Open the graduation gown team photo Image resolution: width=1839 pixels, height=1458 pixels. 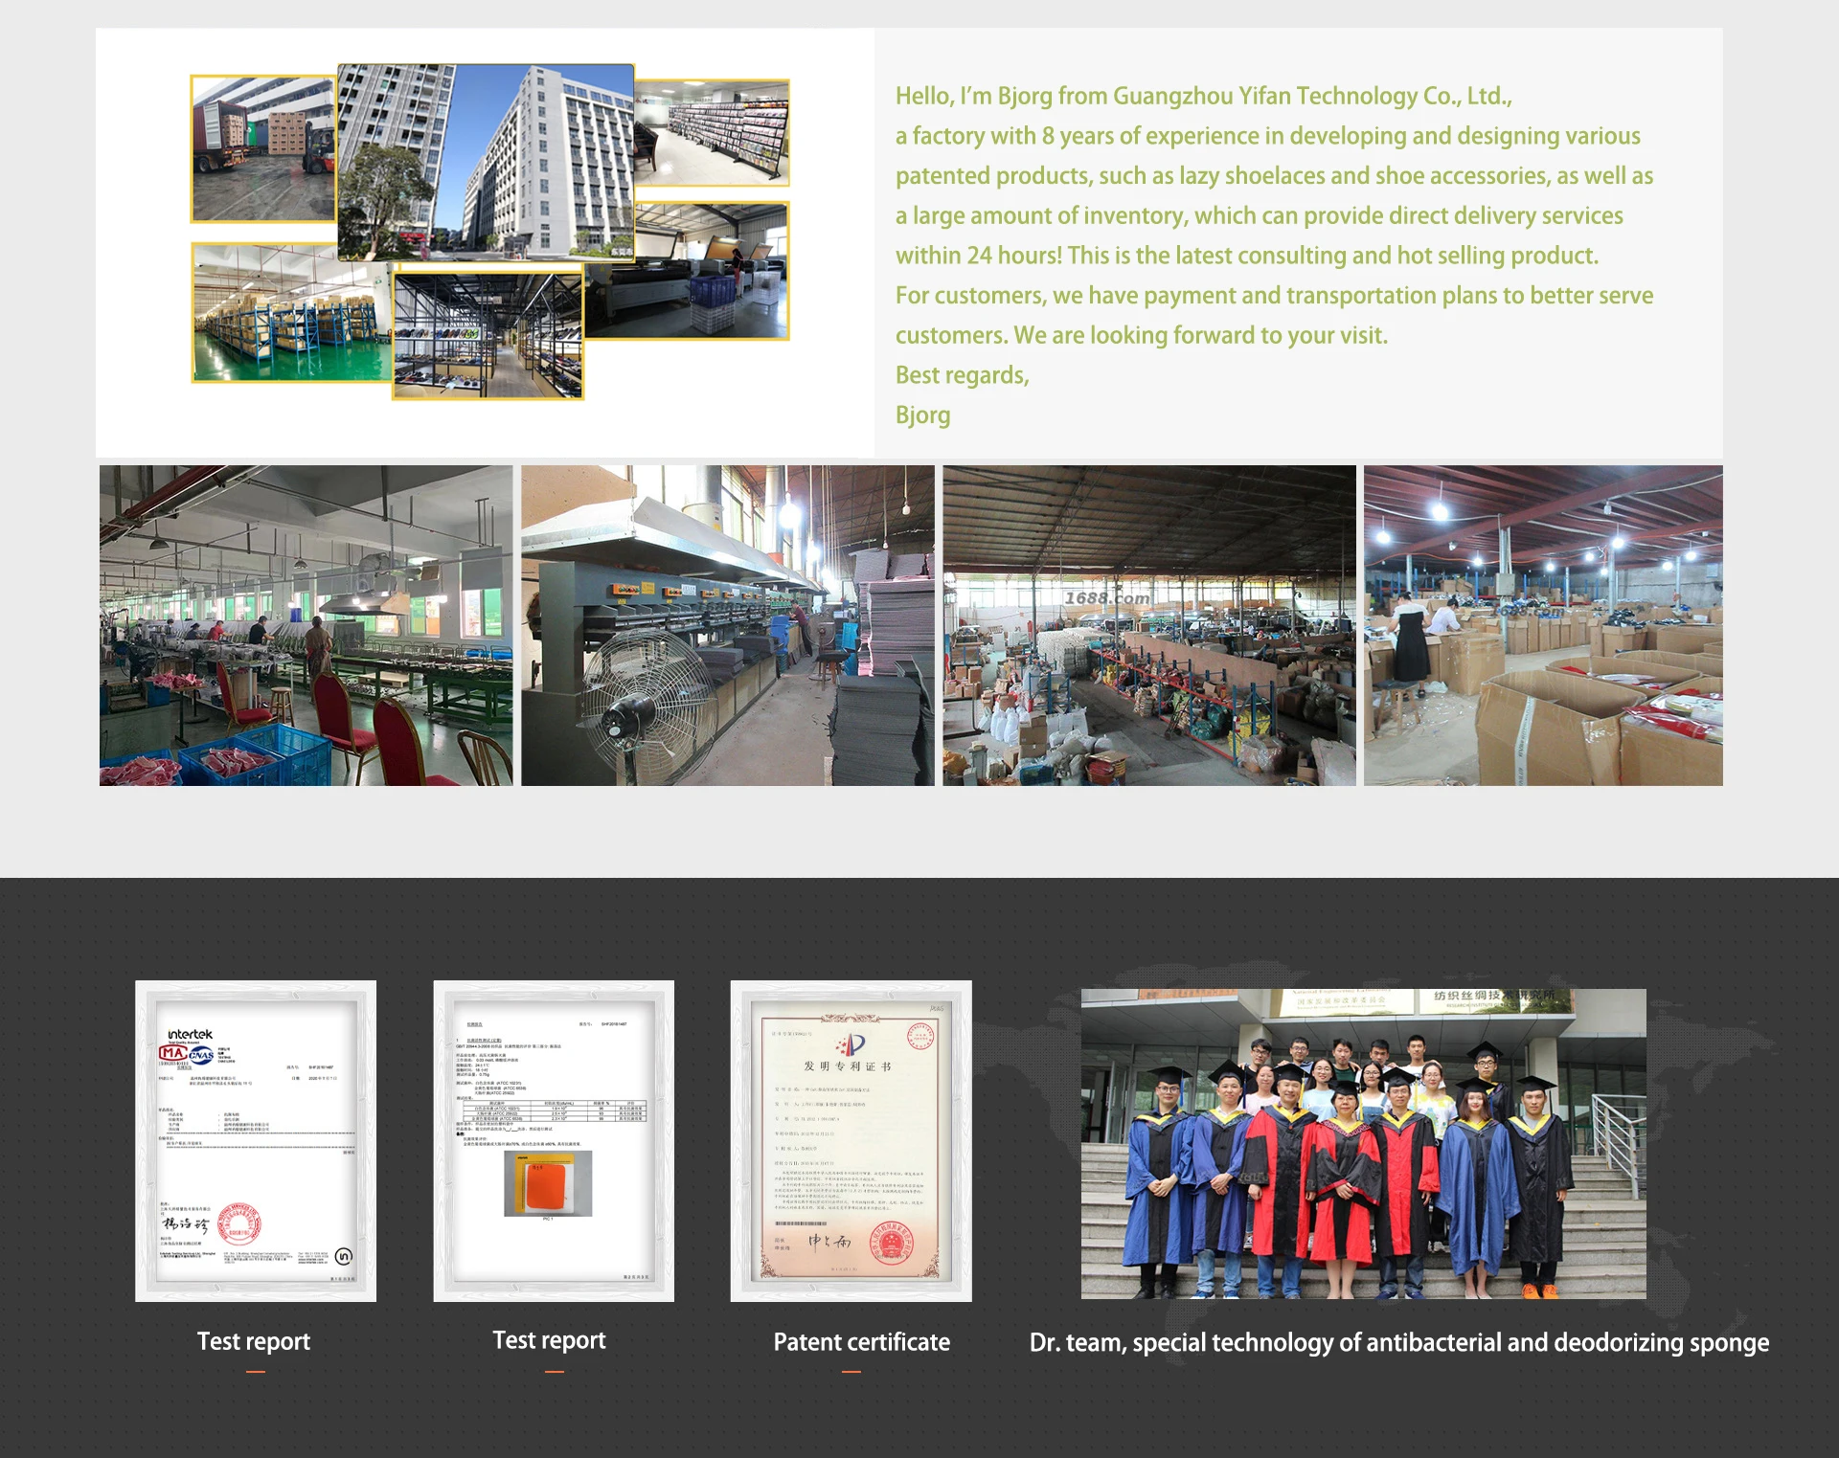click(x=1363, y=1143)
